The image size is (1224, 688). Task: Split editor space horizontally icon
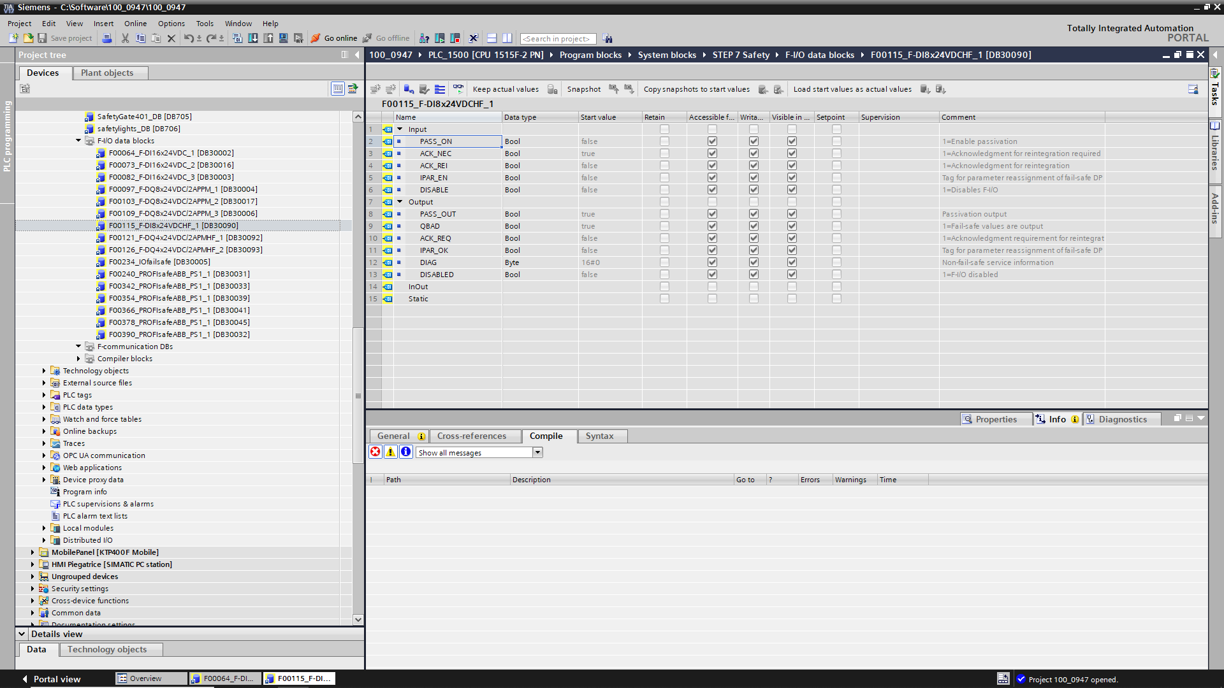(492, 38)
